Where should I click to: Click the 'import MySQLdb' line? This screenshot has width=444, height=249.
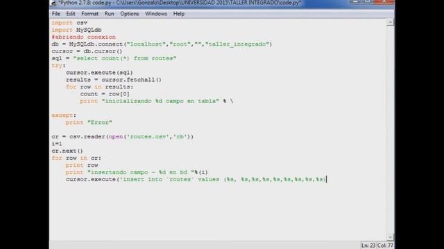coord(76,30)
